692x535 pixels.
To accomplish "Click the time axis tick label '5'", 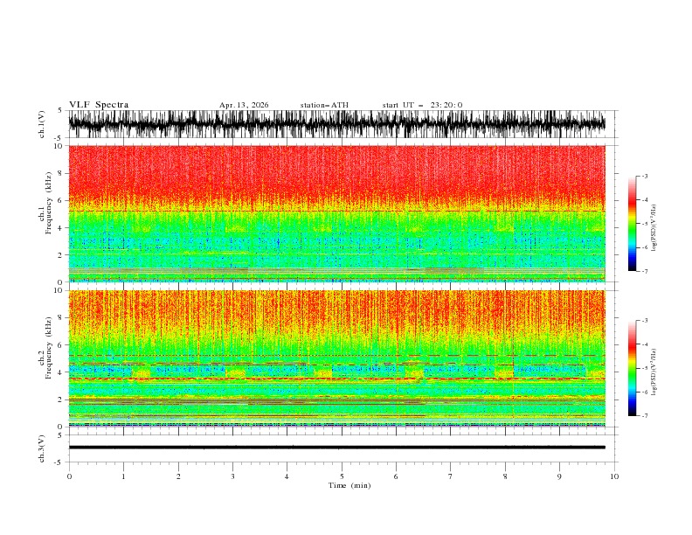I will [342, 476].
